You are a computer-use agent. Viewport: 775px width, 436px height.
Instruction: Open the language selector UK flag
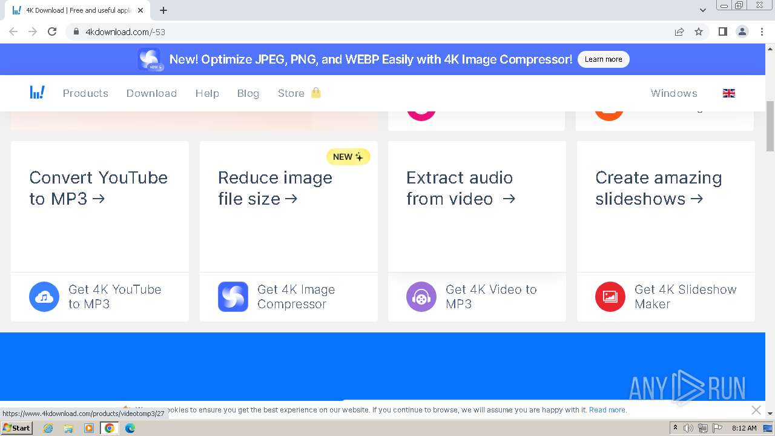[x=729, y=93]
